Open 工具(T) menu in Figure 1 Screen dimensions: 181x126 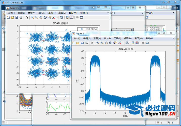(52, 13)
